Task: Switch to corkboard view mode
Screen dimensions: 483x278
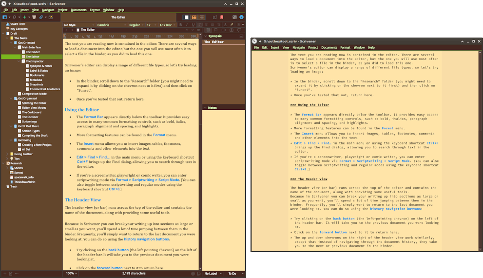Action: coord(194,17)
